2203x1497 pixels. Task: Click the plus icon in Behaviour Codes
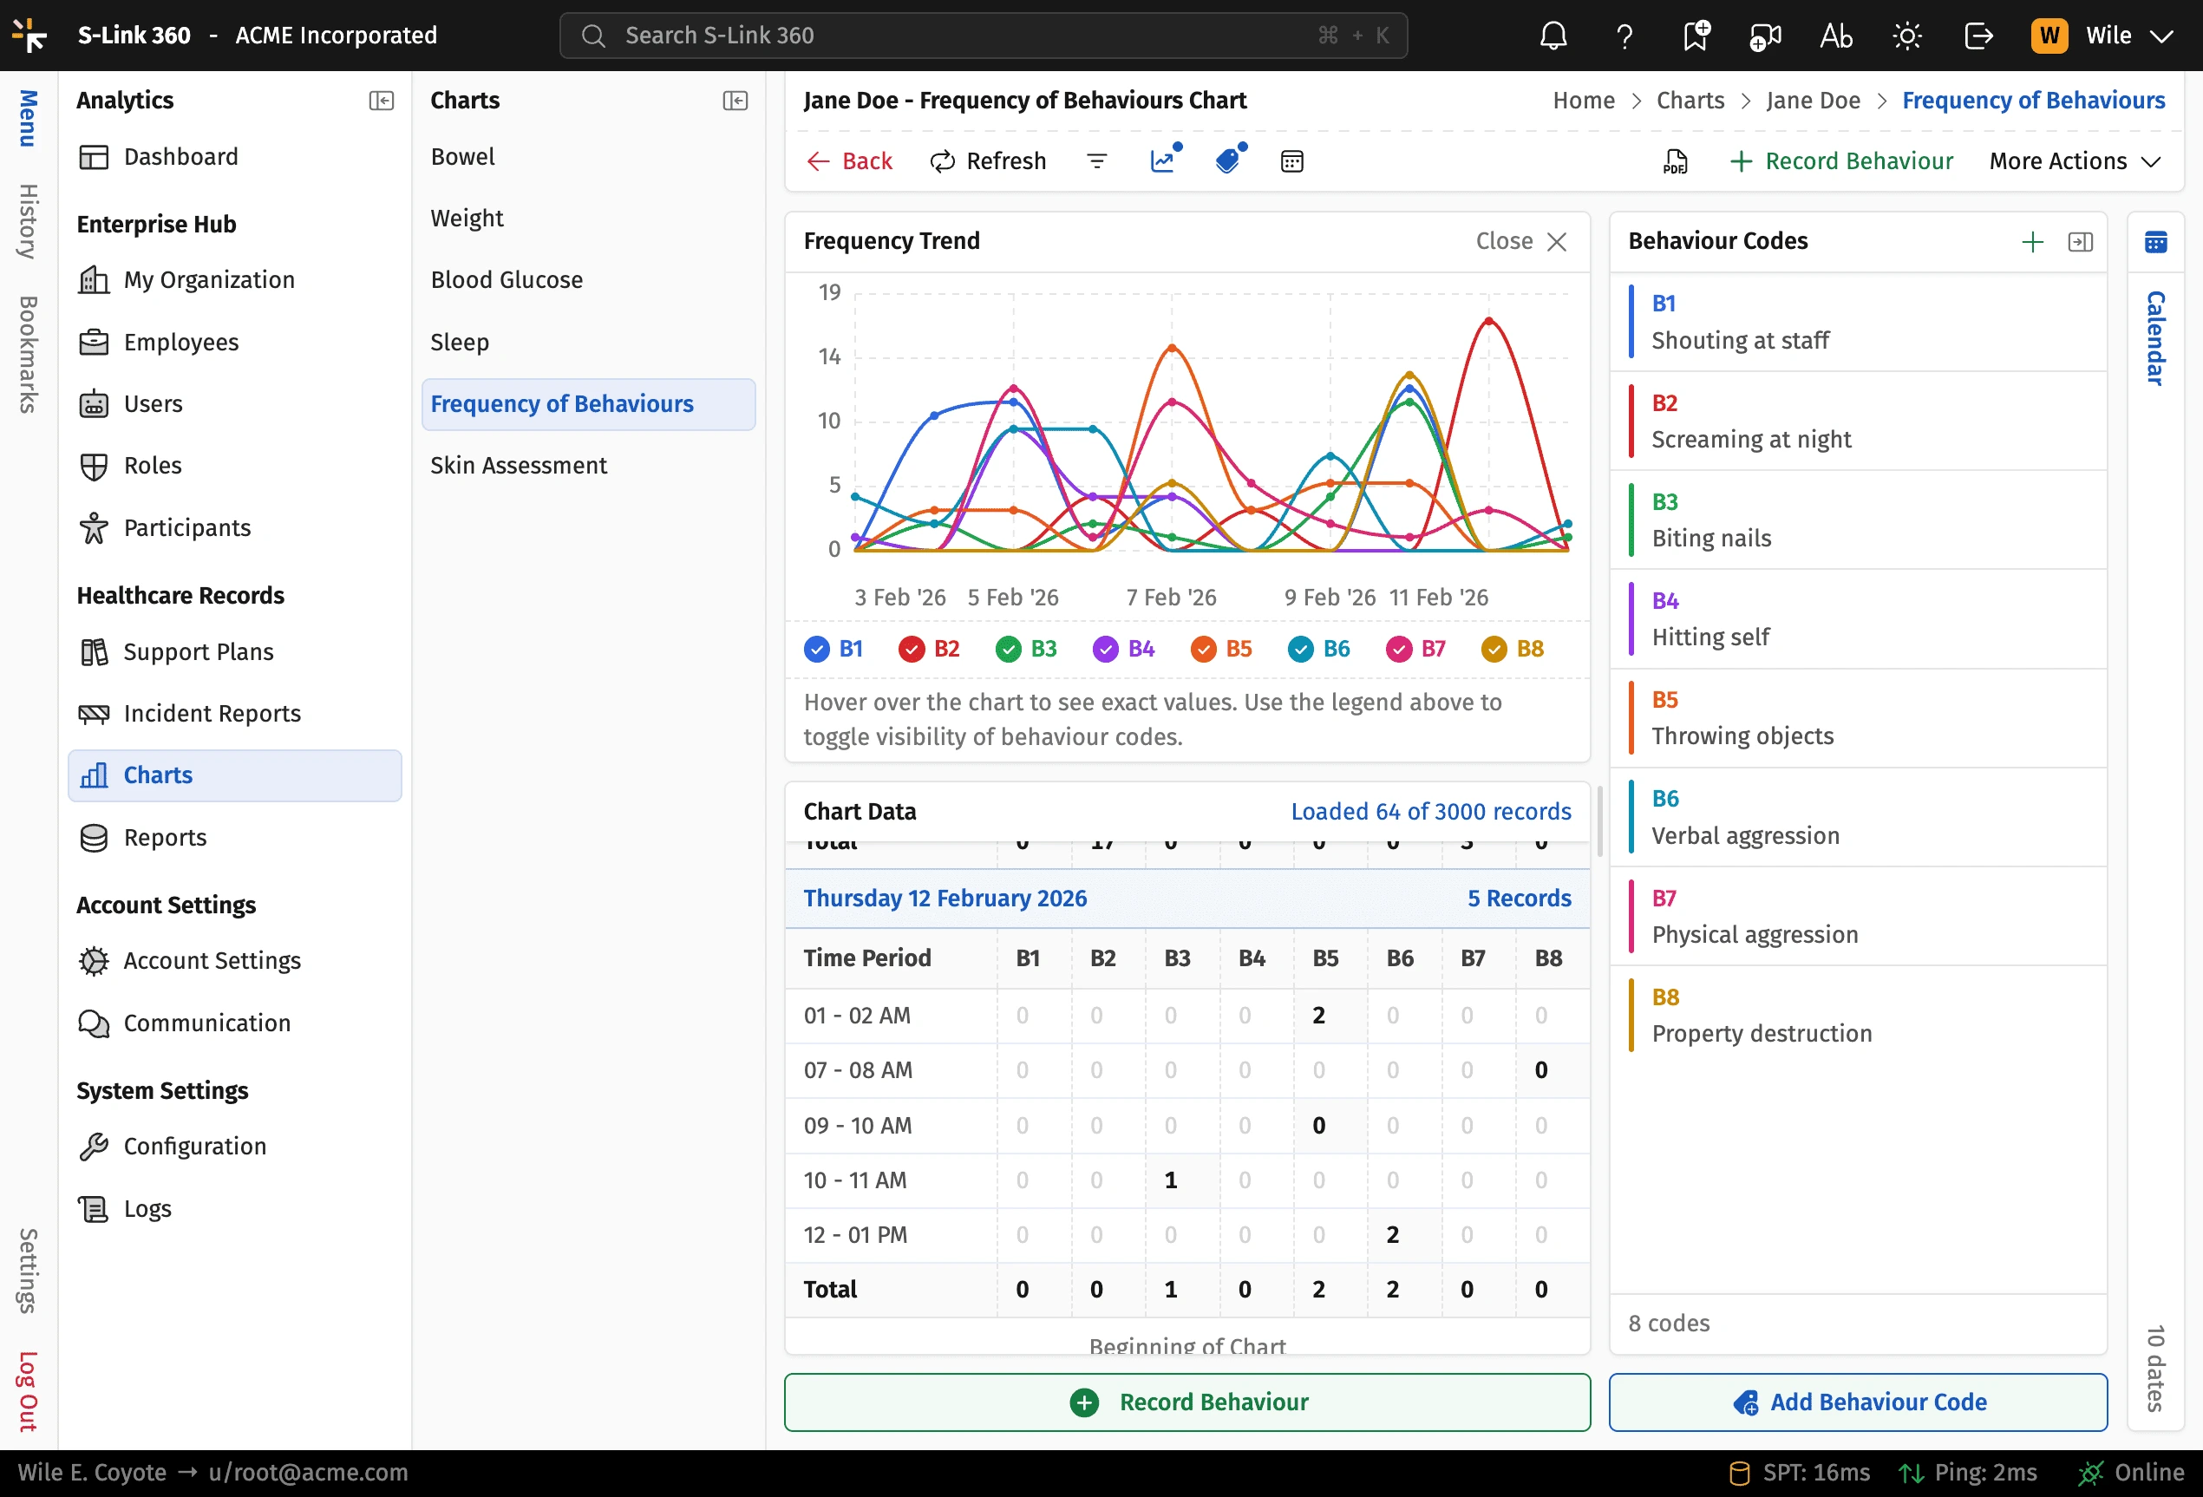tap(2031, 242)
